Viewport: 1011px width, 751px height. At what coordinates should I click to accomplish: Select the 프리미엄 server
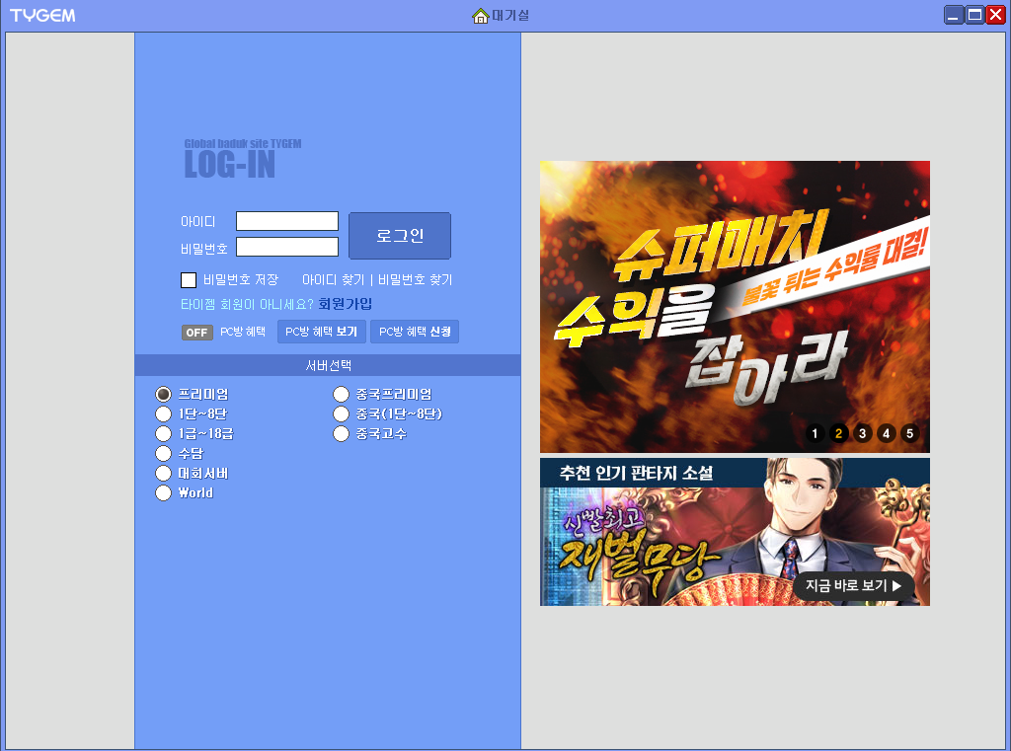[x=163, y=394]
